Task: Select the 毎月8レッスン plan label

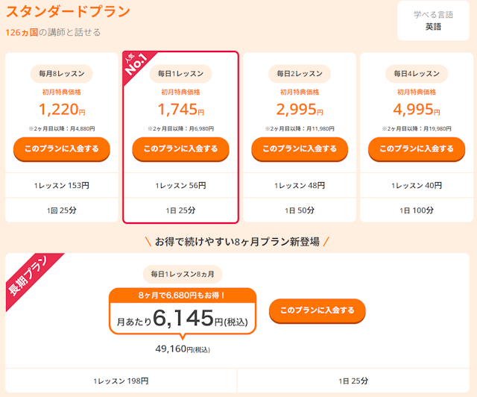Action: pos(61,73)
